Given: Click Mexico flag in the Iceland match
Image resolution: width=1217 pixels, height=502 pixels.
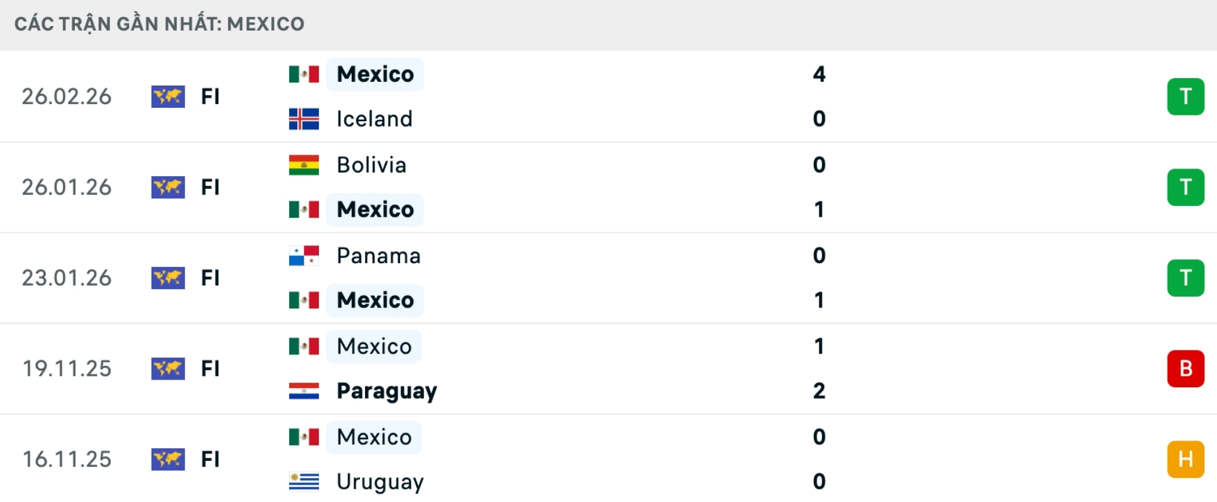Looking at the screenshot, I should tap(304, 74).
